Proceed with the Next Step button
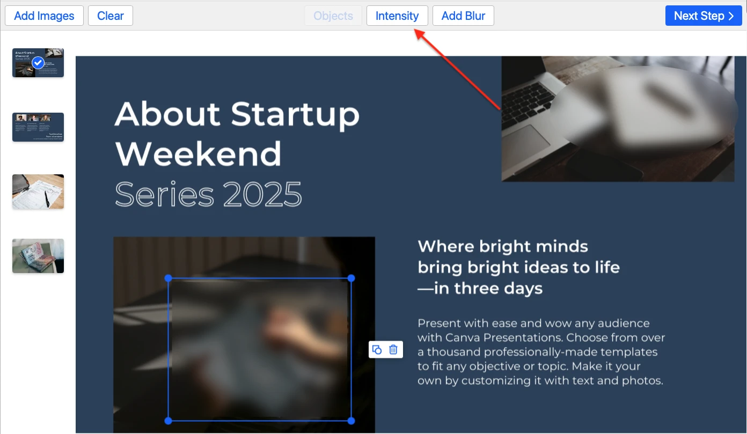 click(x=704, y=16)
